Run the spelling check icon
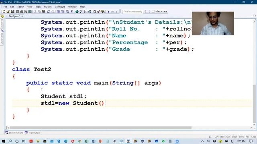The width and height of the screenshot is (257, 144). 81,12
